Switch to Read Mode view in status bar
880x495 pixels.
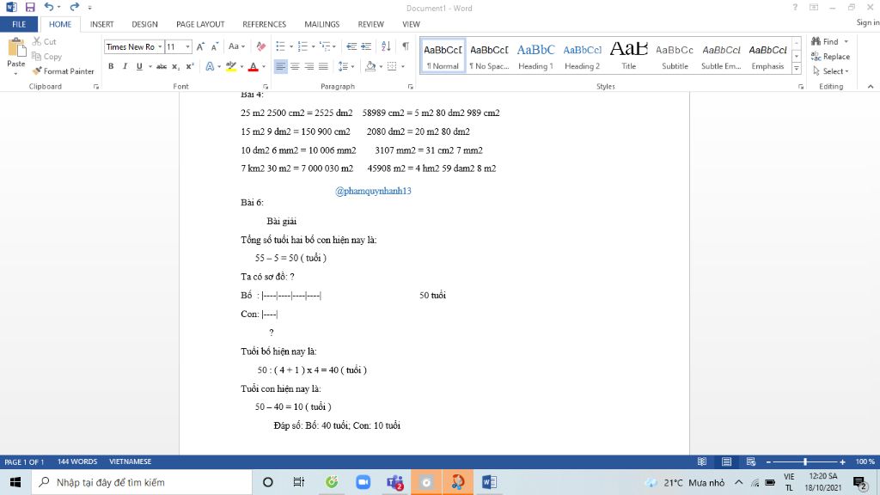(x=701, y=461)
